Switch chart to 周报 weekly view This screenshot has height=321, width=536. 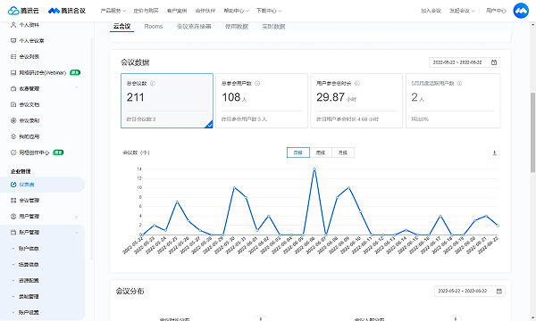tap(321, 152)
